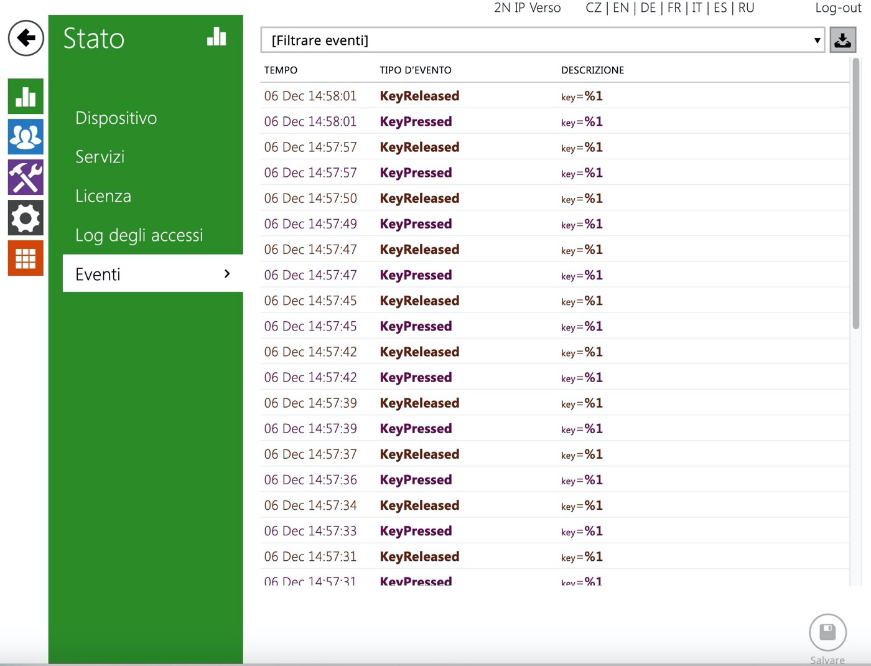Select KeyPressed event at 14:57:47
Image resolution: width=871 pixels, height=666 pixels.
[x=555, y=274]
